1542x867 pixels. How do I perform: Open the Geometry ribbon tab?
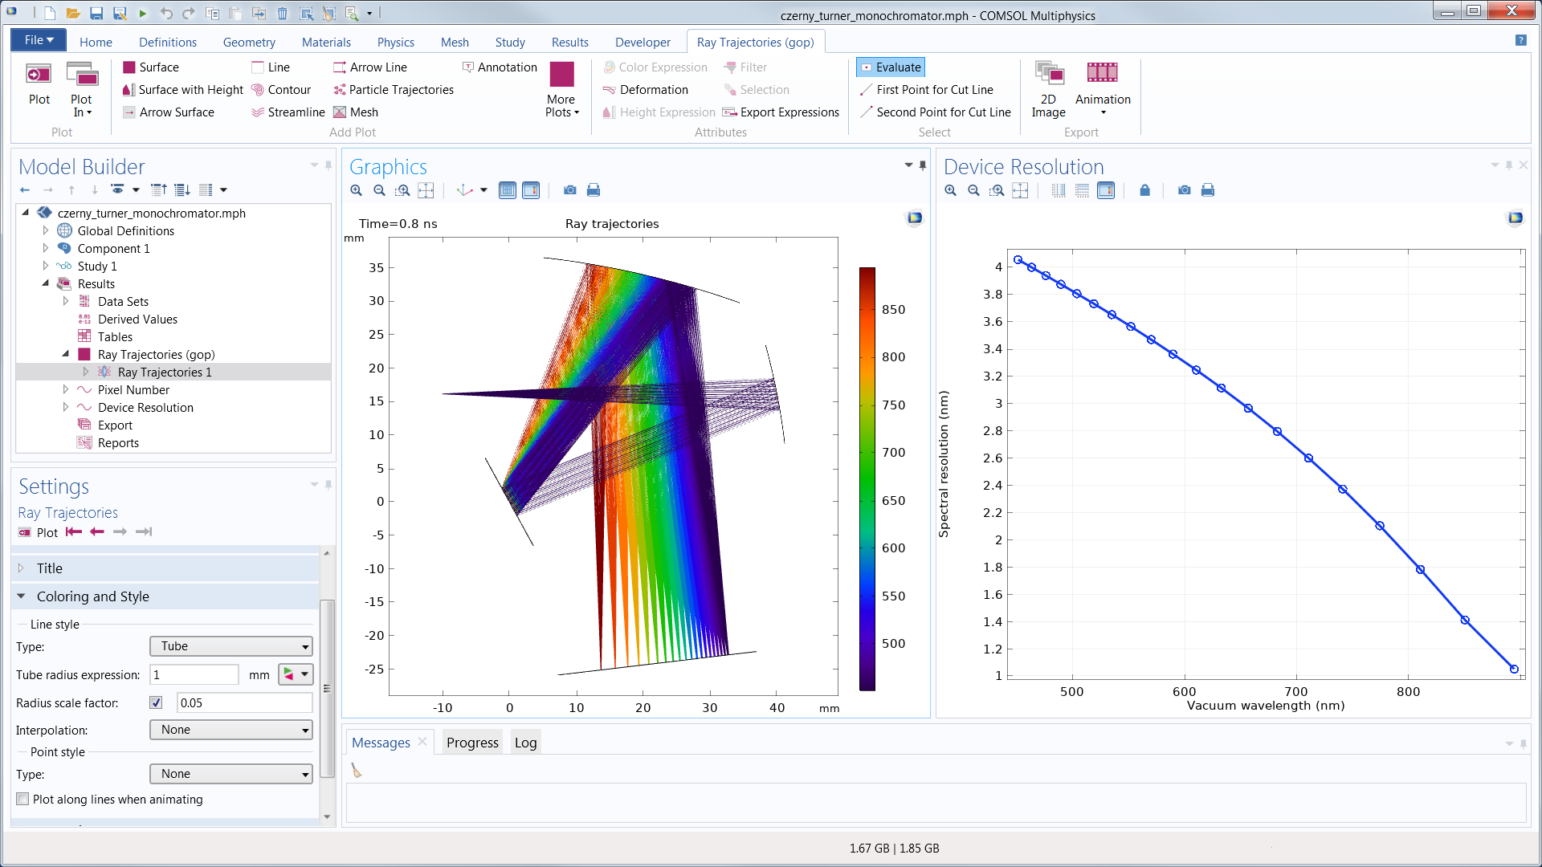point(249,42)
